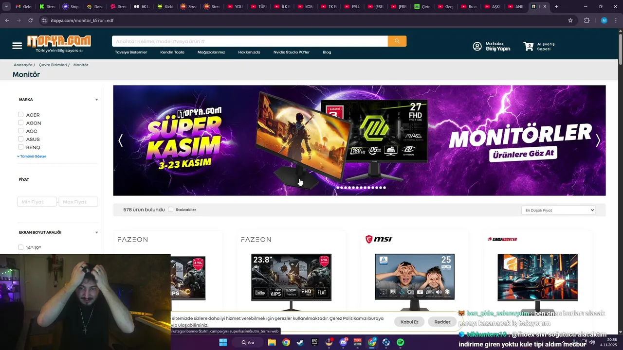Check the 14"-19" screen size filter
Viewport: 623px width, 350px height.
(21, 247)
